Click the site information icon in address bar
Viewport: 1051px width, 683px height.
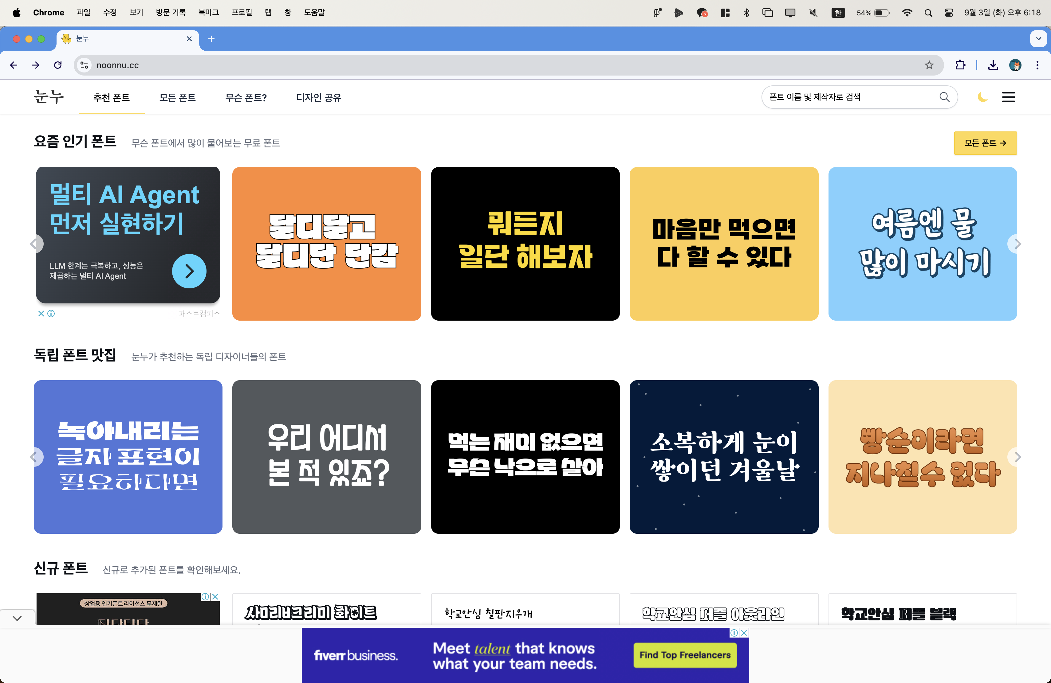84,65
